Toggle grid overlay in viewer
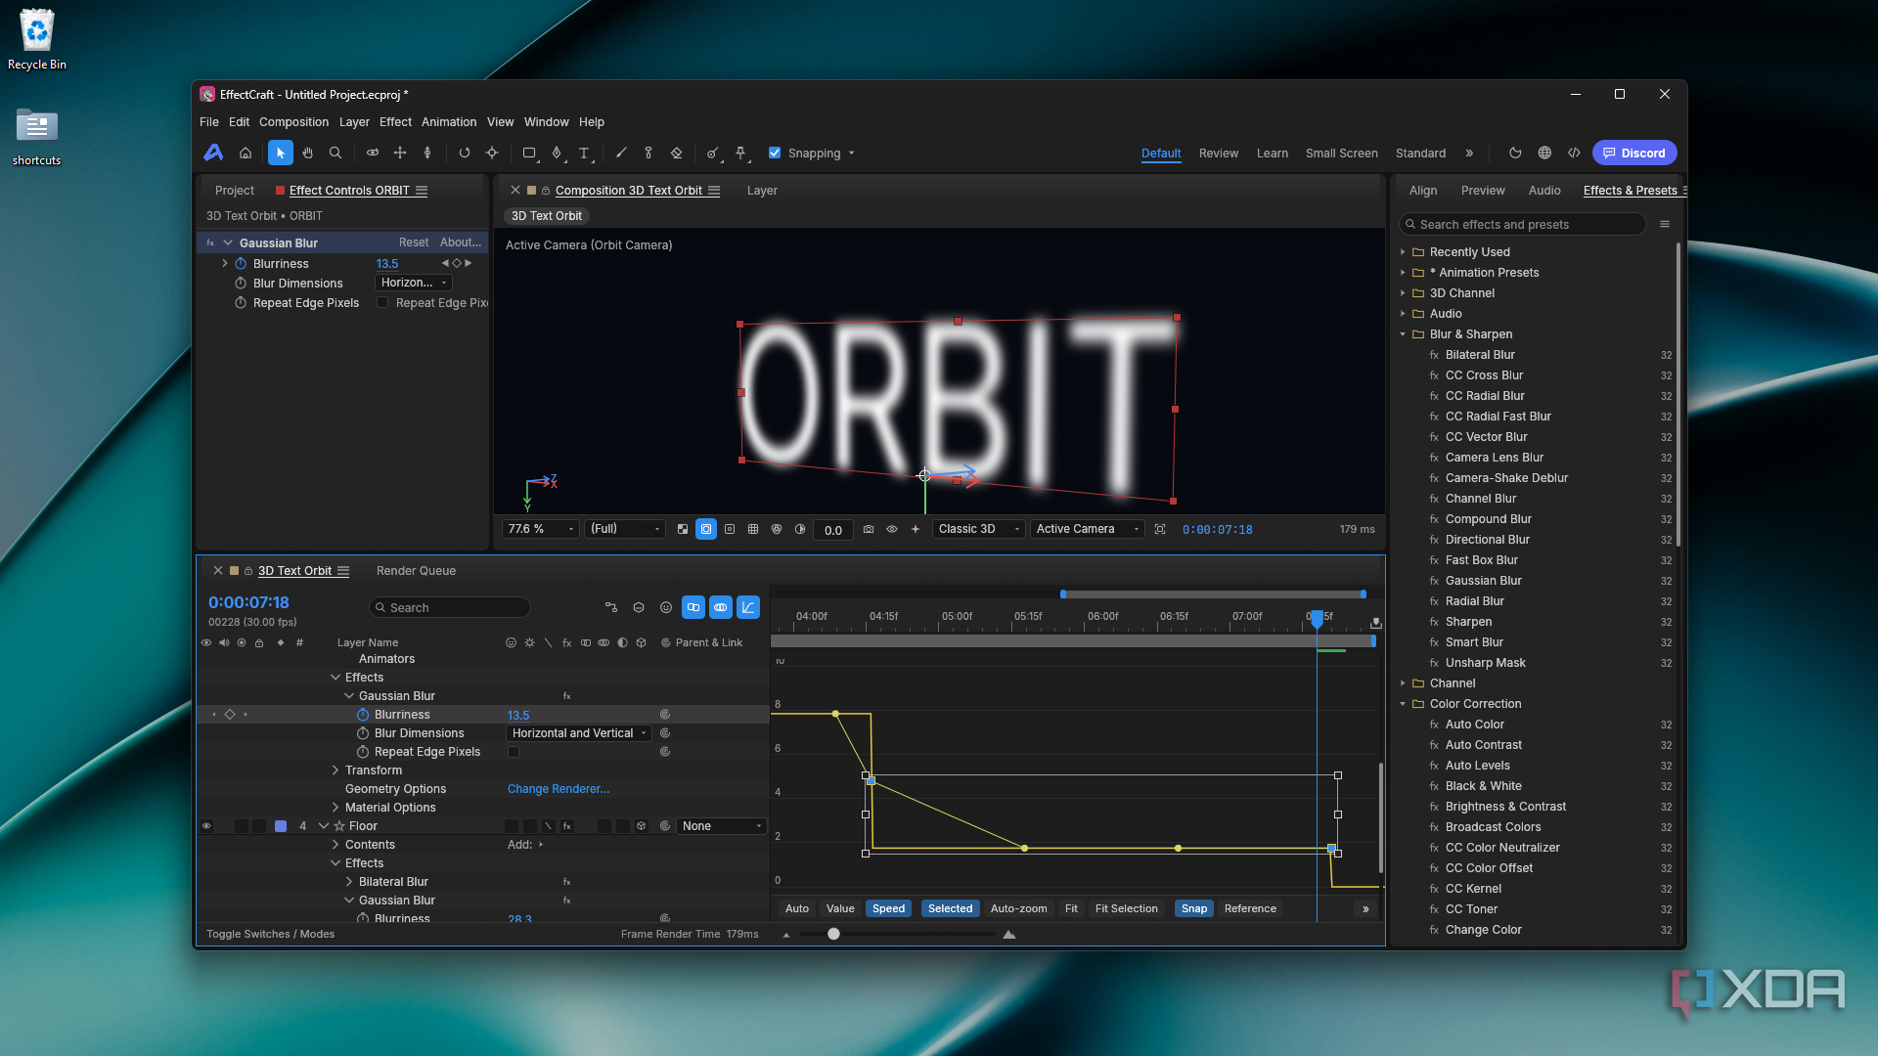Screen dimensions: 1878x1056 click(x=753, y=529)
